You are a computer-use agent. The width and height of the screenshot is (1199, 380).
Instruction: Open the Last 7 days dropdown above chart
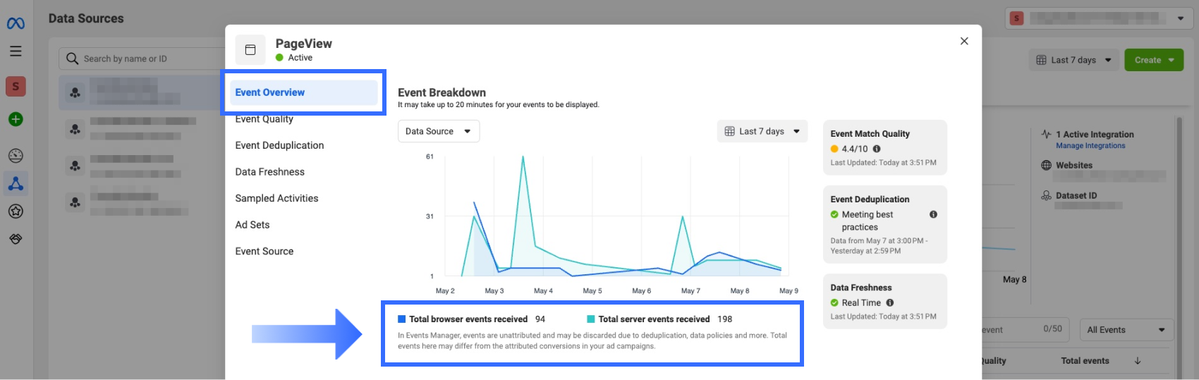(762, 131)
